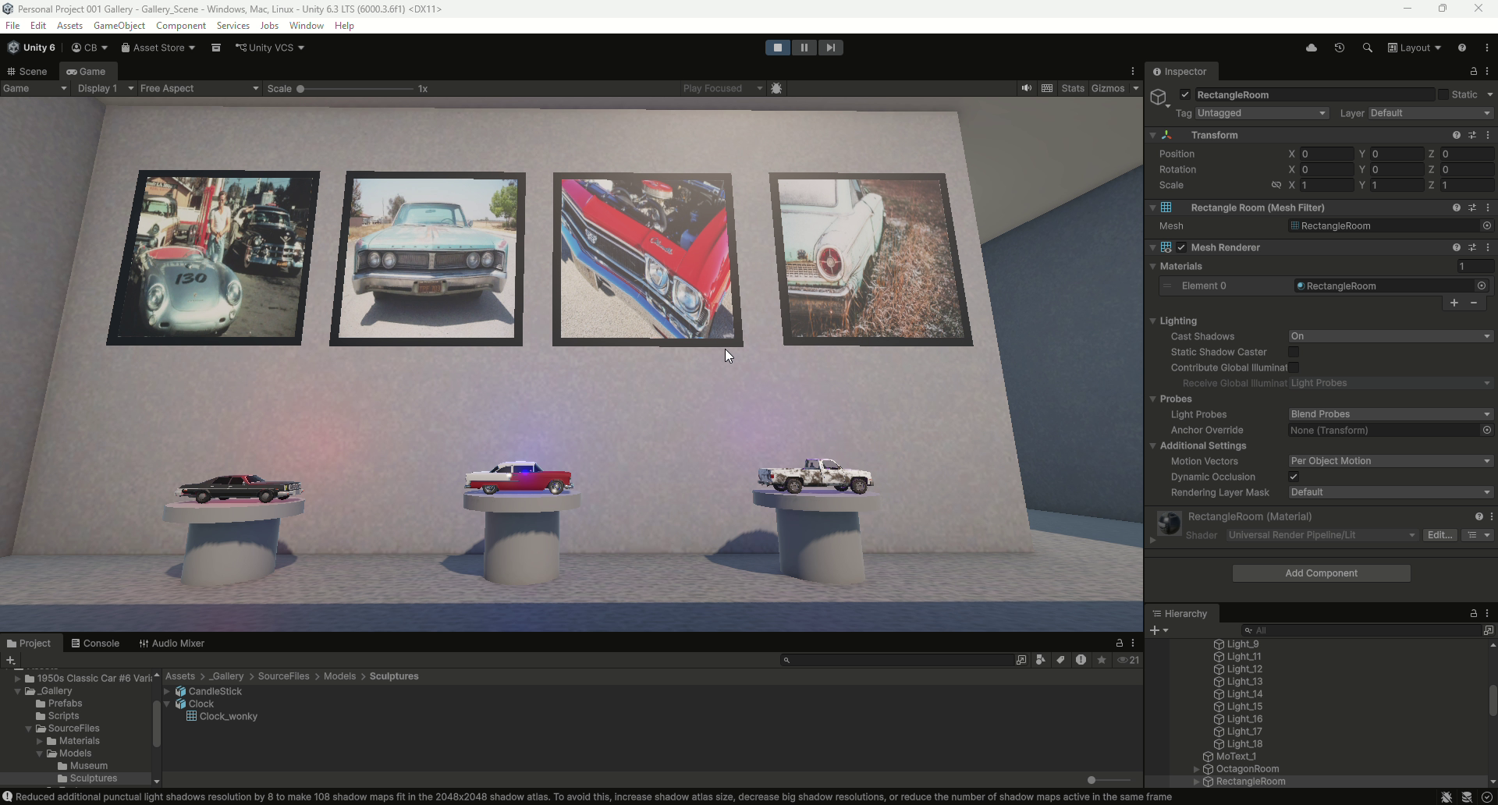
Task: Filter the Project window by favorites star
Action: pos(1102,660)
